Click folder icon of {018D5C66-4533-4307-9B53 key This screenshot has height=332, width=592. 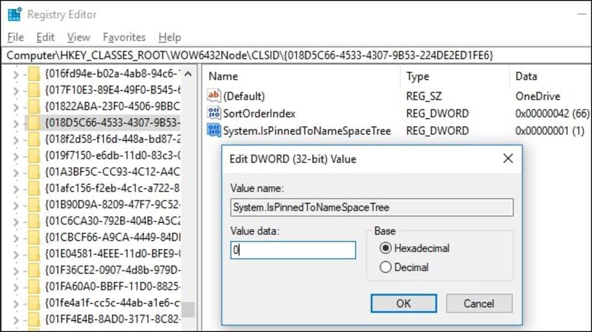[x=34, y=123]
